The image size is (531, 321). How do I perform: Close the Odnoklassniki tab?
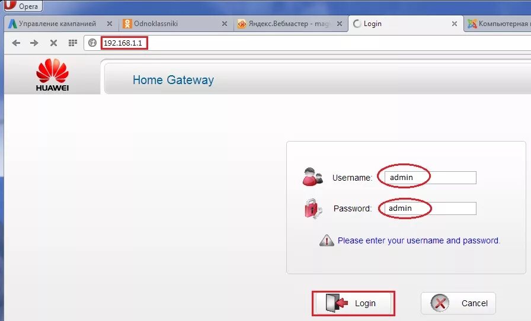(x=225, y=24)
